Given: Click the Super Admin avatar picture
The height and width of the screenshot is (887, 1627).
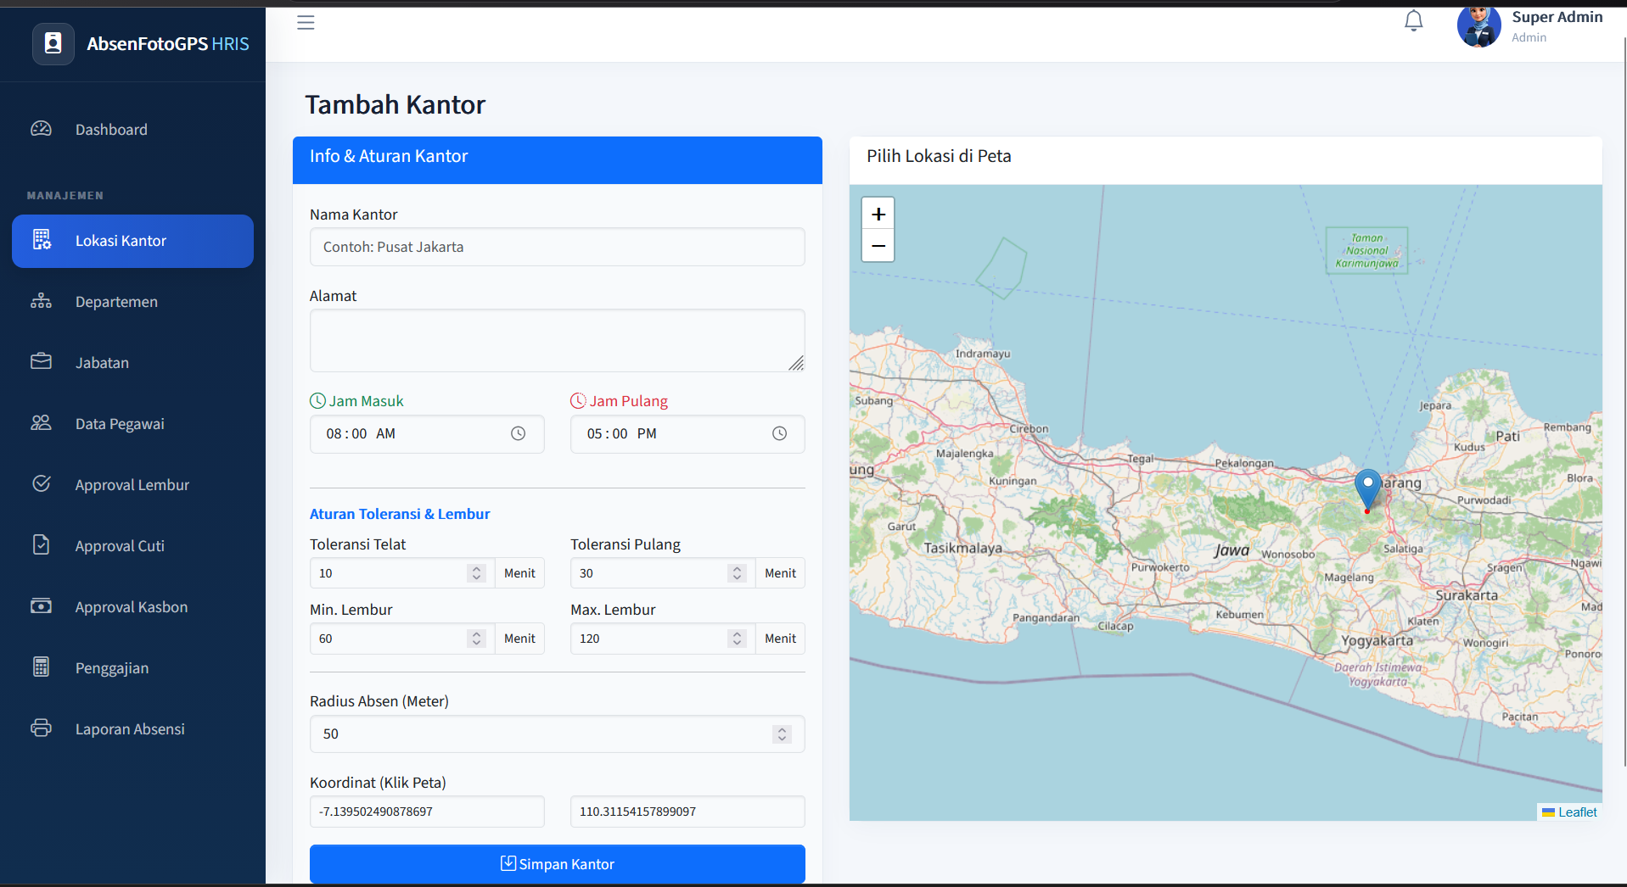Looking at the screenshot, I should pos(1478,26).
